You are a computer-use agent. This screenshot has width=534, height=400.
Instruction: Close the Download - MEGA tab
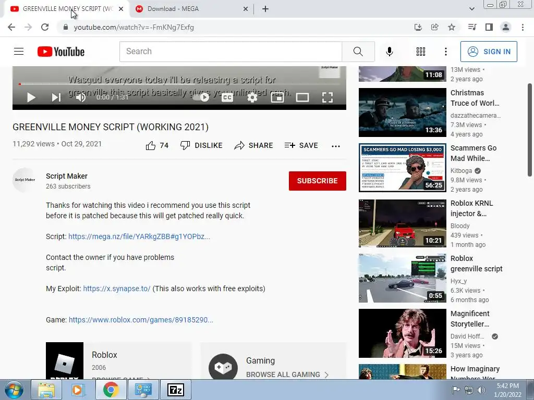click(x=245, y=9)
